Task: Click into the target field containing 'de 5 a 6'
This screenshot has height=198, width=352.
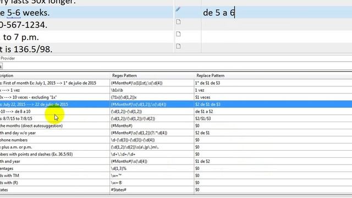Action: pyautogui.click(x=277, y=13)
